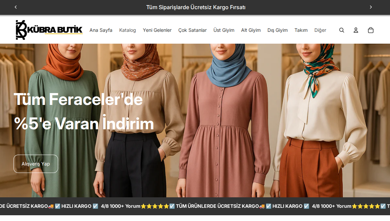Open the user account icon
This screenshot has height=221, width=390.
click(356, 30)
